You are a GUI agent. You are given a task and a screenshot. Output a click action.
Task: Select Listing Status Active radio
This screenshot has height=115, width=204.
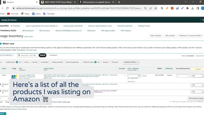pos(22,62)
